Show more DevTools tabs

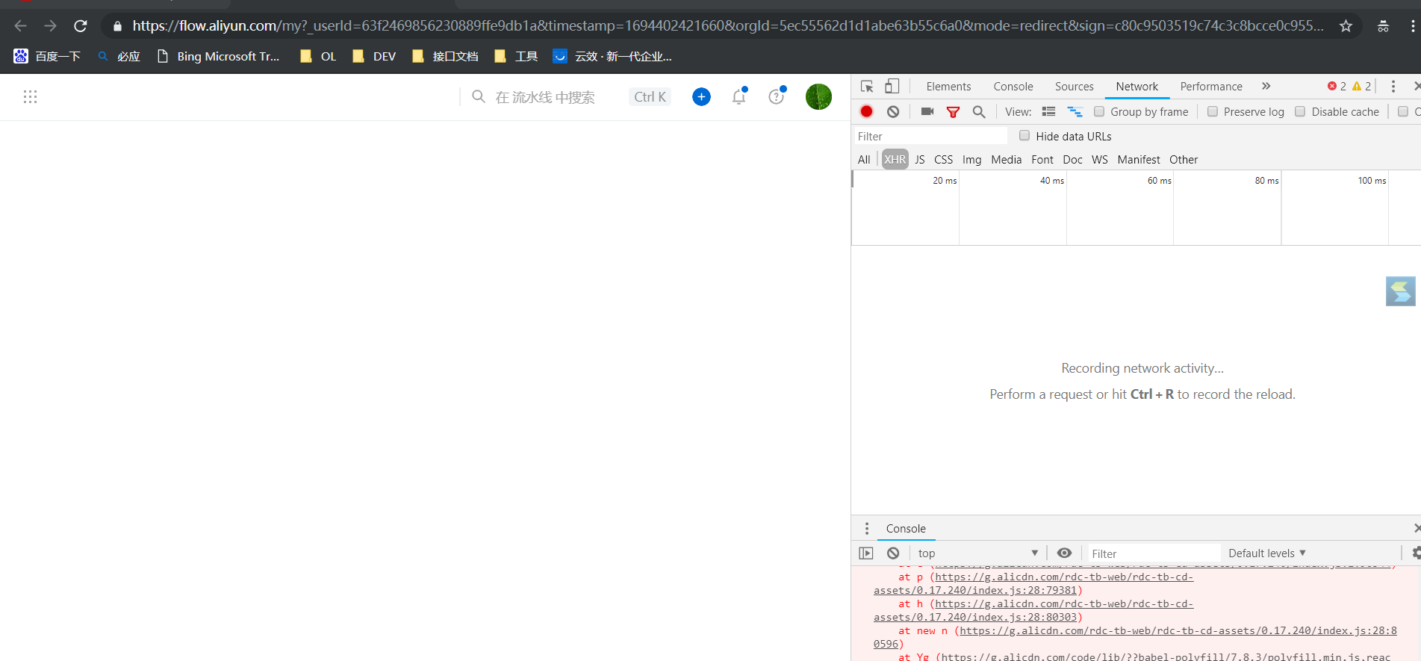click(x=1266, y=87)
